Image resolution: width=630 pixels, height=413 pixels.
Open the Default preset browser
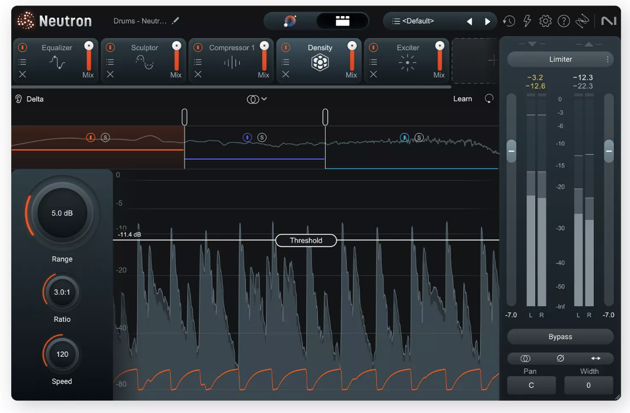tap(418, 21)
